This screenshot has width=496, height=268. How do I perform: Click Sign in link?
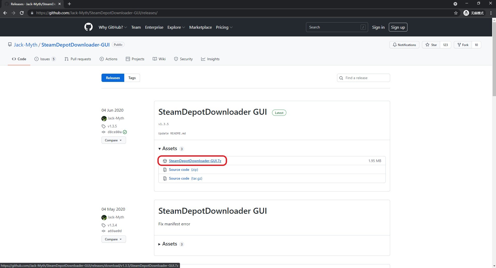378,27
